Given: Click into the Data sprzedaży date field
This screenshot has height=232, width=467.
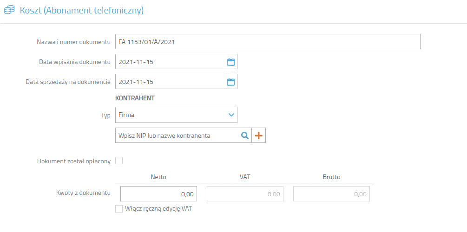Looking at the screenshot, I should [x=176, y=82].
